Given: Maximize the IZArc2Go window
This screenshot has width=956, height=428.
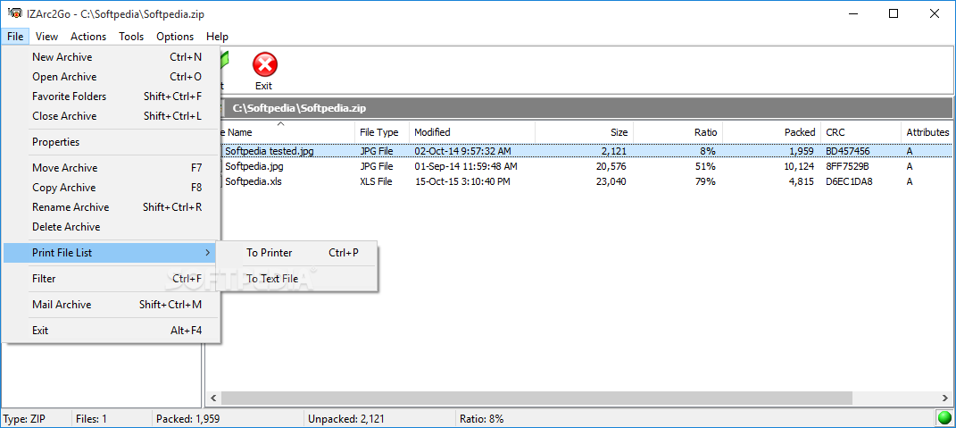Looking at the screenshot, I should coord(894,14).
